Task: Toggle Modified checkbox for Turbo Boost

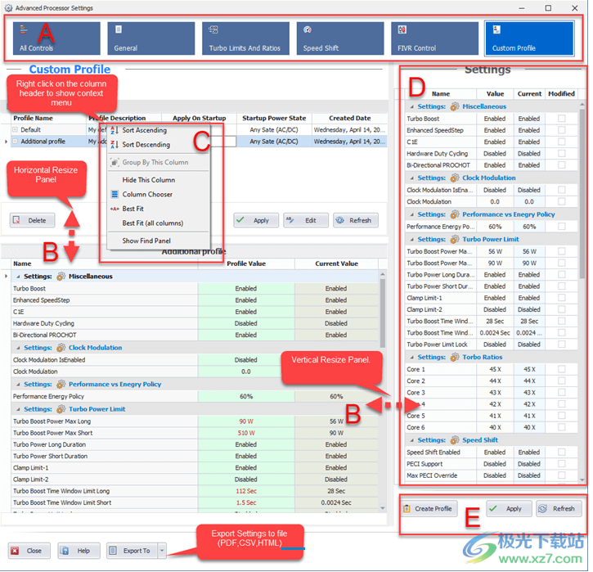Action: coord(562,119)
